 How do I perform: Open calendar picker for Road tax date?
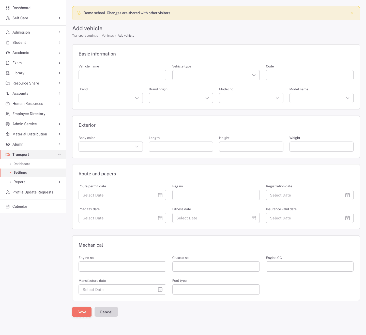(160, 218)
